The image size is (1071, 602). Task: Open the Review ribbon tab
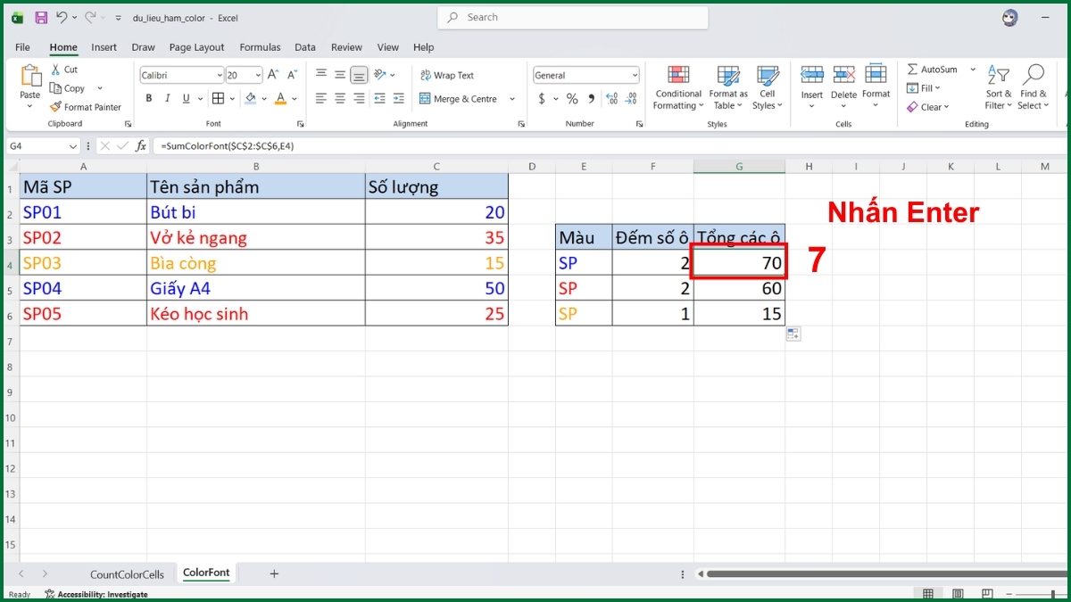[x=346, y=47]
